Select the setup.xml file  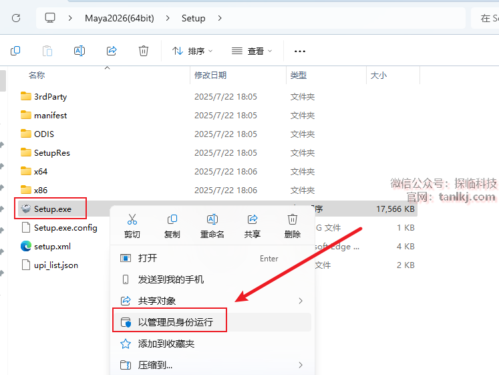[x=52, y=247]
